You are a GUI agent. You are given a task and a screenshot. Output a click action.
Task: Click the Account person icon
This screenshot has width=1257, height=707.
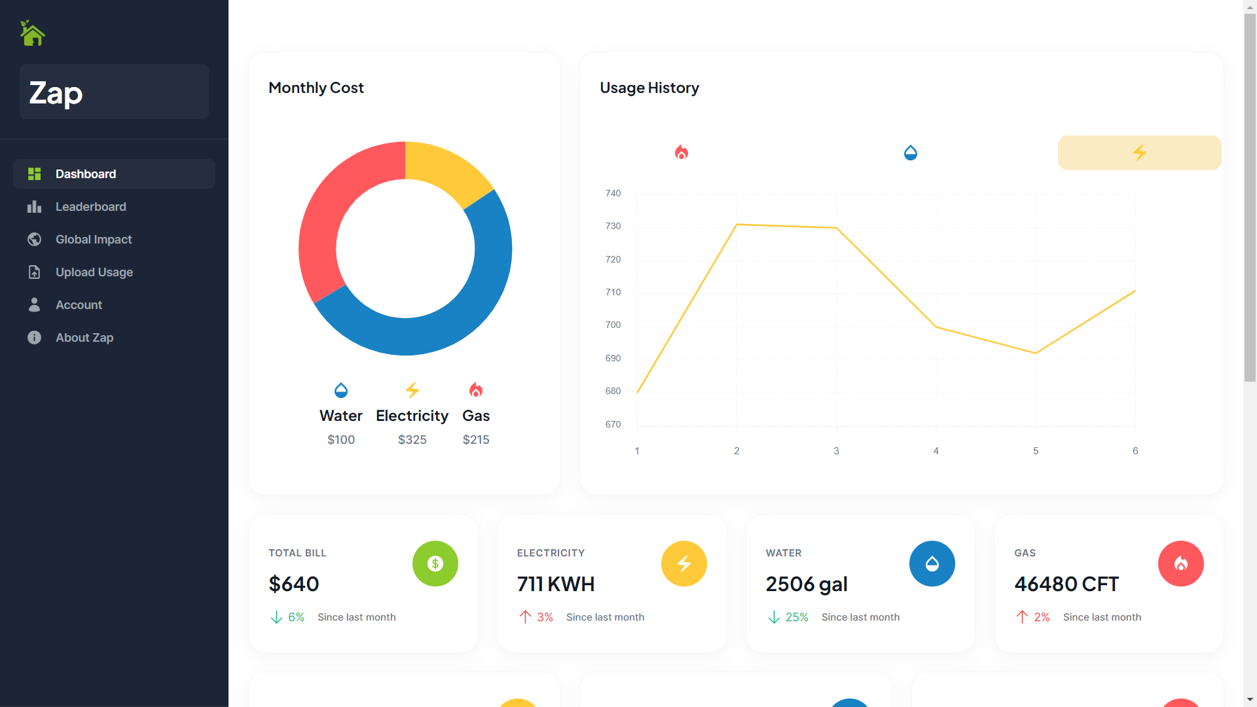(35, 305)
